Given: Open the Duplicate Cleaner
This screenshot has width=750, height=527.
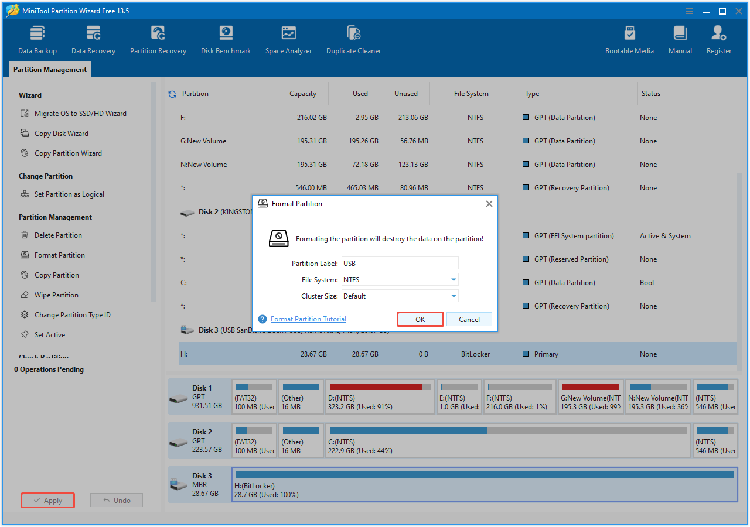Looking at the screenshot, I should 353,39.
